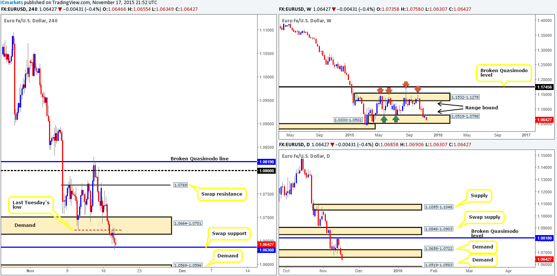
Task: Click the highest red arrow on weekly chart
Action: coord(406,84)
